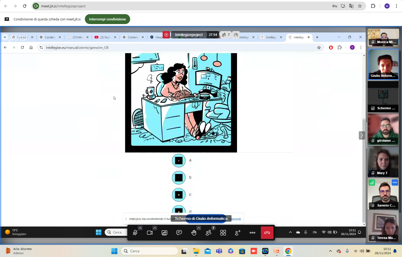This screenshot has height=257, width=402.
Task: Expand video options arrow above camera
Action: [x=155, y=228]
